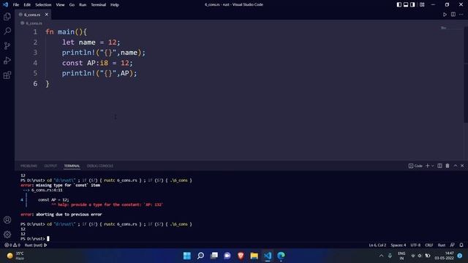The width and height of the screenshot is (468, 263).
Task: Toggle the primary side bar layout icon
Action: (x=399, y=4)
